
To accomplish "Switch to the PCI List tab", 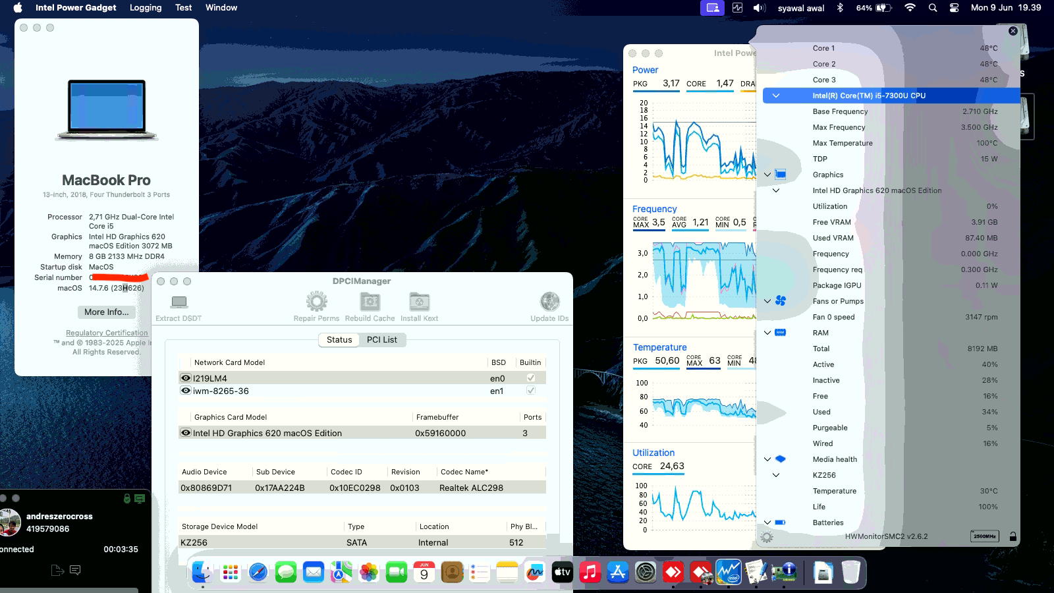I will [x=382, y=339].
